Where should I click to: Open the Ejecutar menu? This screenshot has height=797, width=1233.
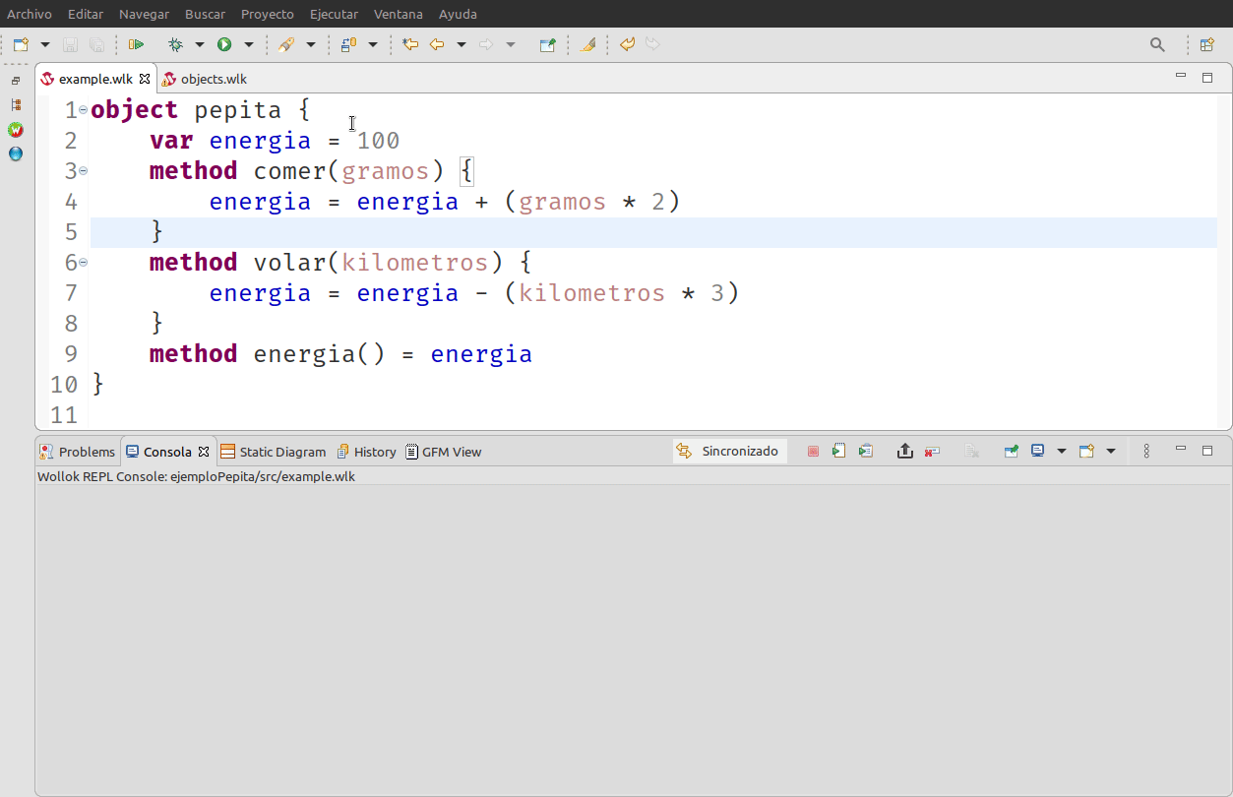[x=334, y=14]
